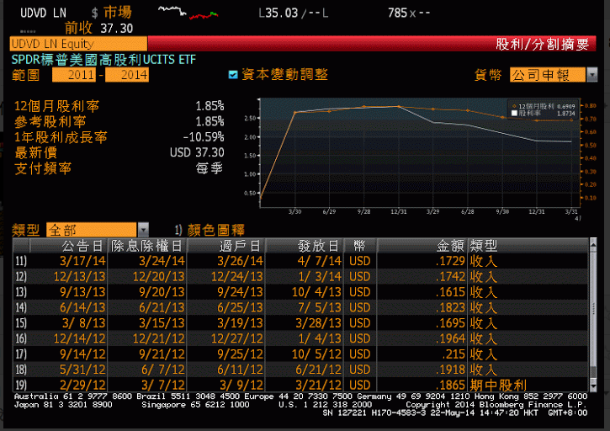Open the 顏色圖釋 color legend link
Screen dimensions: 610x431
point(216,230)
